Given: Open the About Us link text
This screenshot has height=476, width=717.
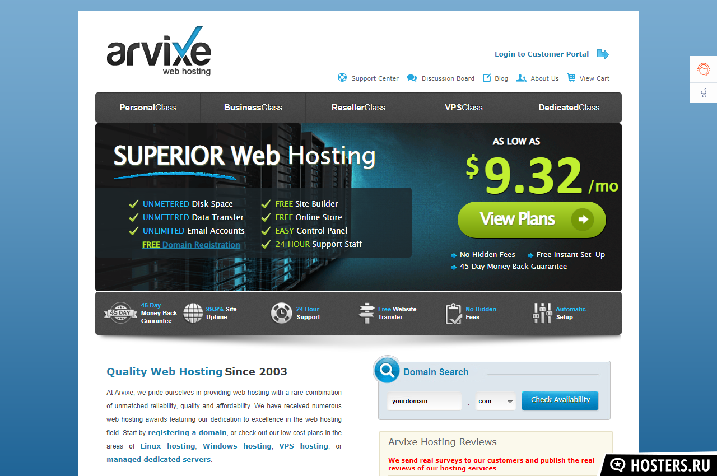Looking at the screenshot, I should (x=544, y=78).
